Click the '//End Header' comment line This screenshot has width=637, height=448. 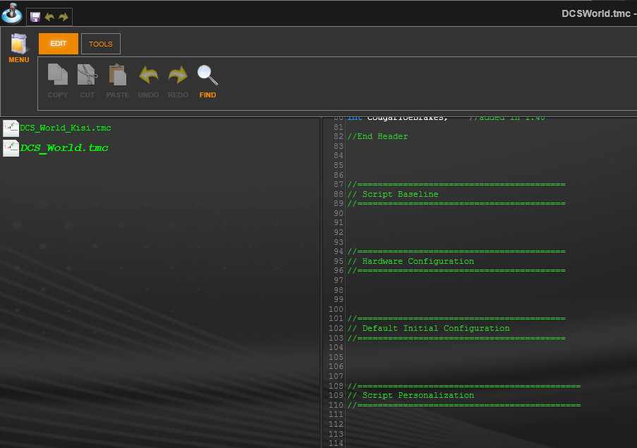click(377, 136)
